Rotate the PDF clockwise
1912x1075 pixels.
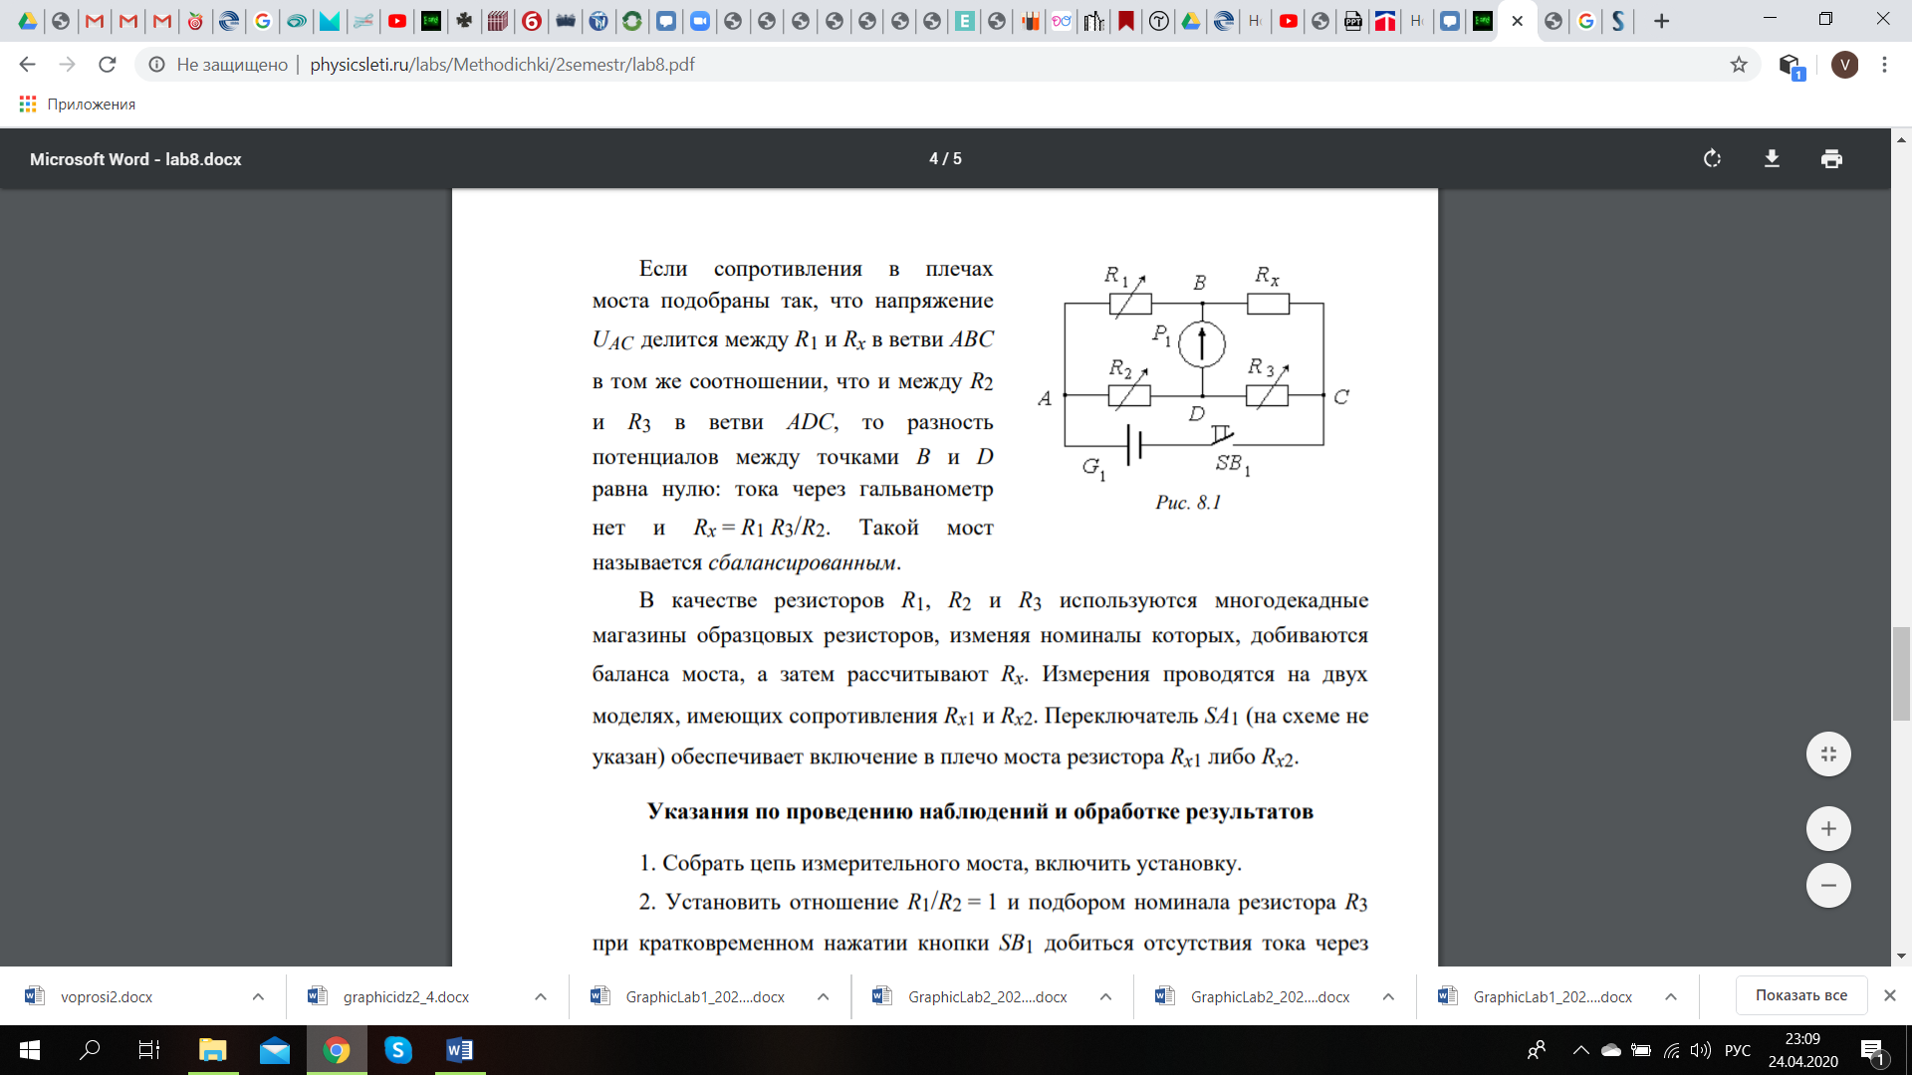click(x=1712, y=159)
